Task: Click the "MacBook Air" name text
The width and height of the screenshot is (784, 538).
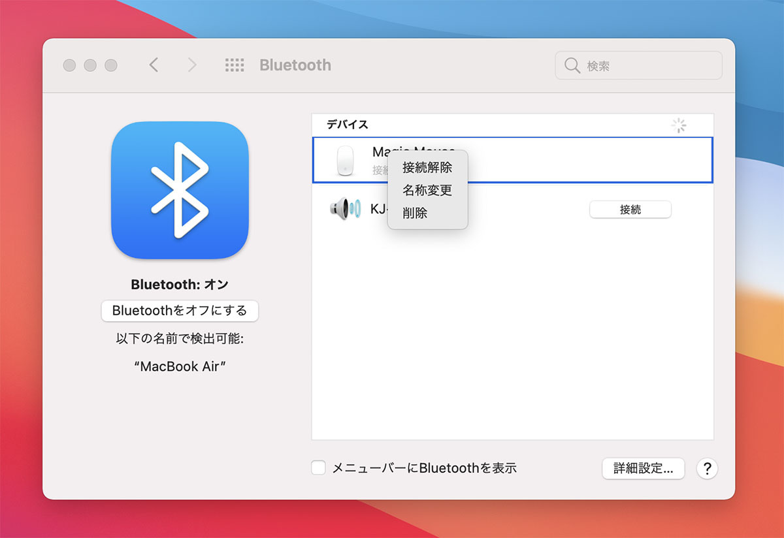Action: (180, 366)
